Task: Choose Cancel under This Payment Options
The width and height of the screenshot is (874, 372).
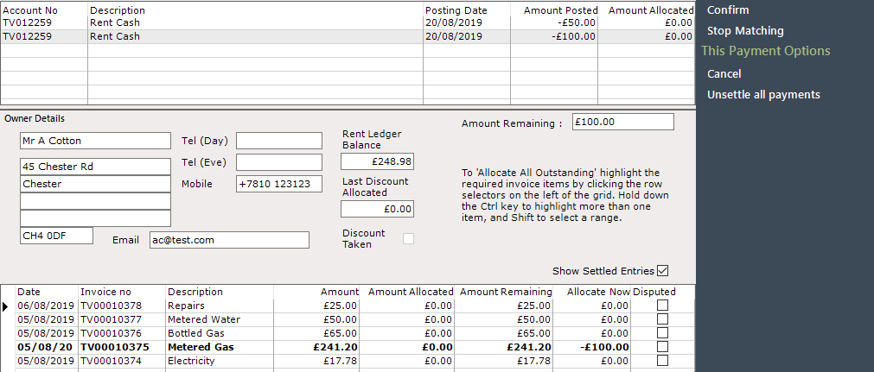Action: click(724, 73)
